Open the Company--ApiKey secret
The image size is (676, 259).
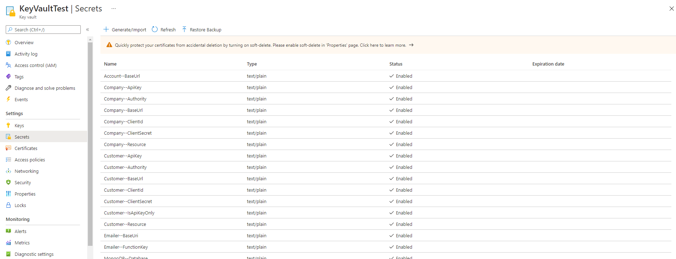(123, 87)
